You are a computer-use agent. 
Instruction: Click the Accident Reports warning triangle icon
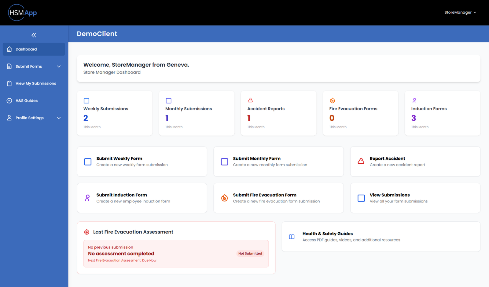click(x=250, y=100)
